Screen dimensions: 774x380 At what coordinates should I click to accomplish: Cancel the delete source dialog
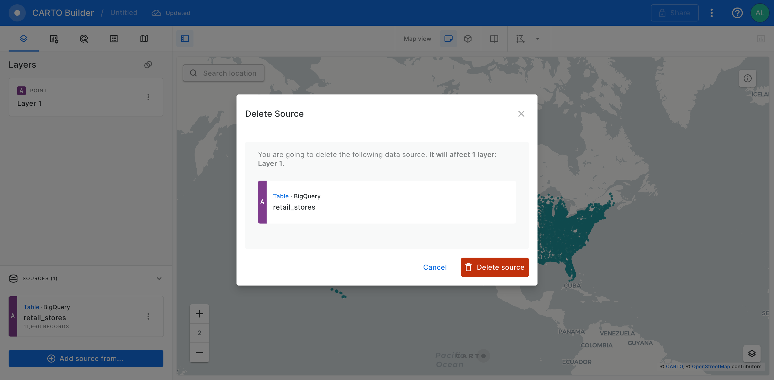[x=435, y=267]
